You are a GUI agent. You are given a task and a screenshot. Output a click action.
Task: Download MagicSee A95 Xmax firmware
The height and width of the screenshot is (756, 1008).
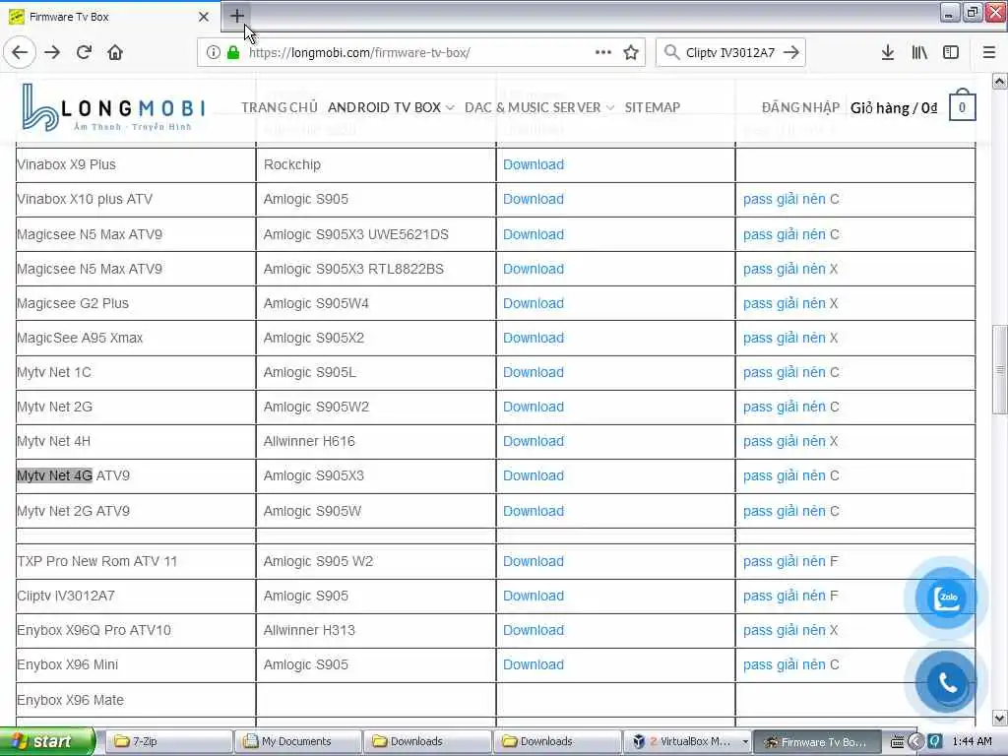pos(534,339)
